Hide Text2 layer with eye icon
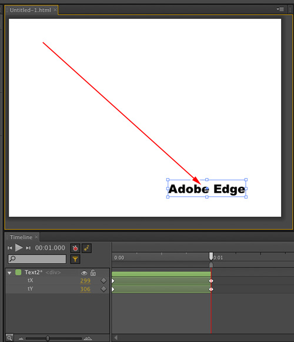 [x=84, y=273]
